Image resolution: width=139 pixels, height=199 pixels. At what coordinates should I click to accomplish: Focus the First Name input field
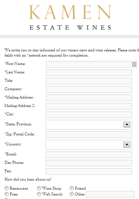point(91,64)
